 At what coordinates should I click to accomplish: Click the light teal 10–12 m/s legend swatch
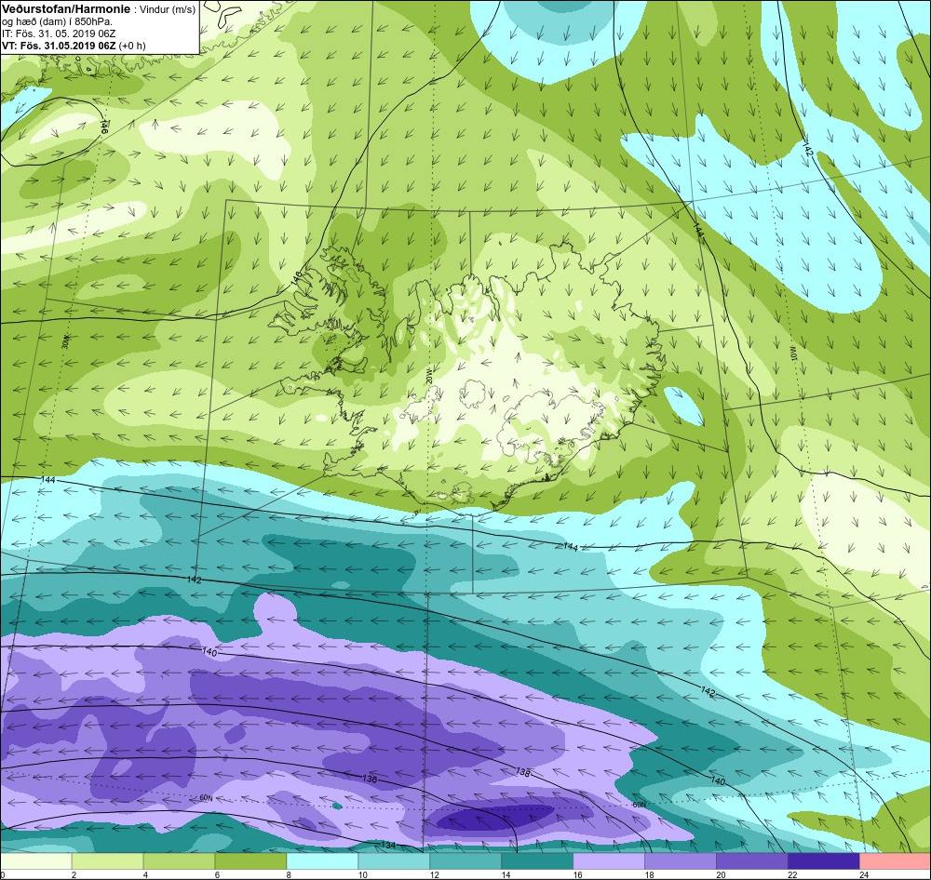394,861
